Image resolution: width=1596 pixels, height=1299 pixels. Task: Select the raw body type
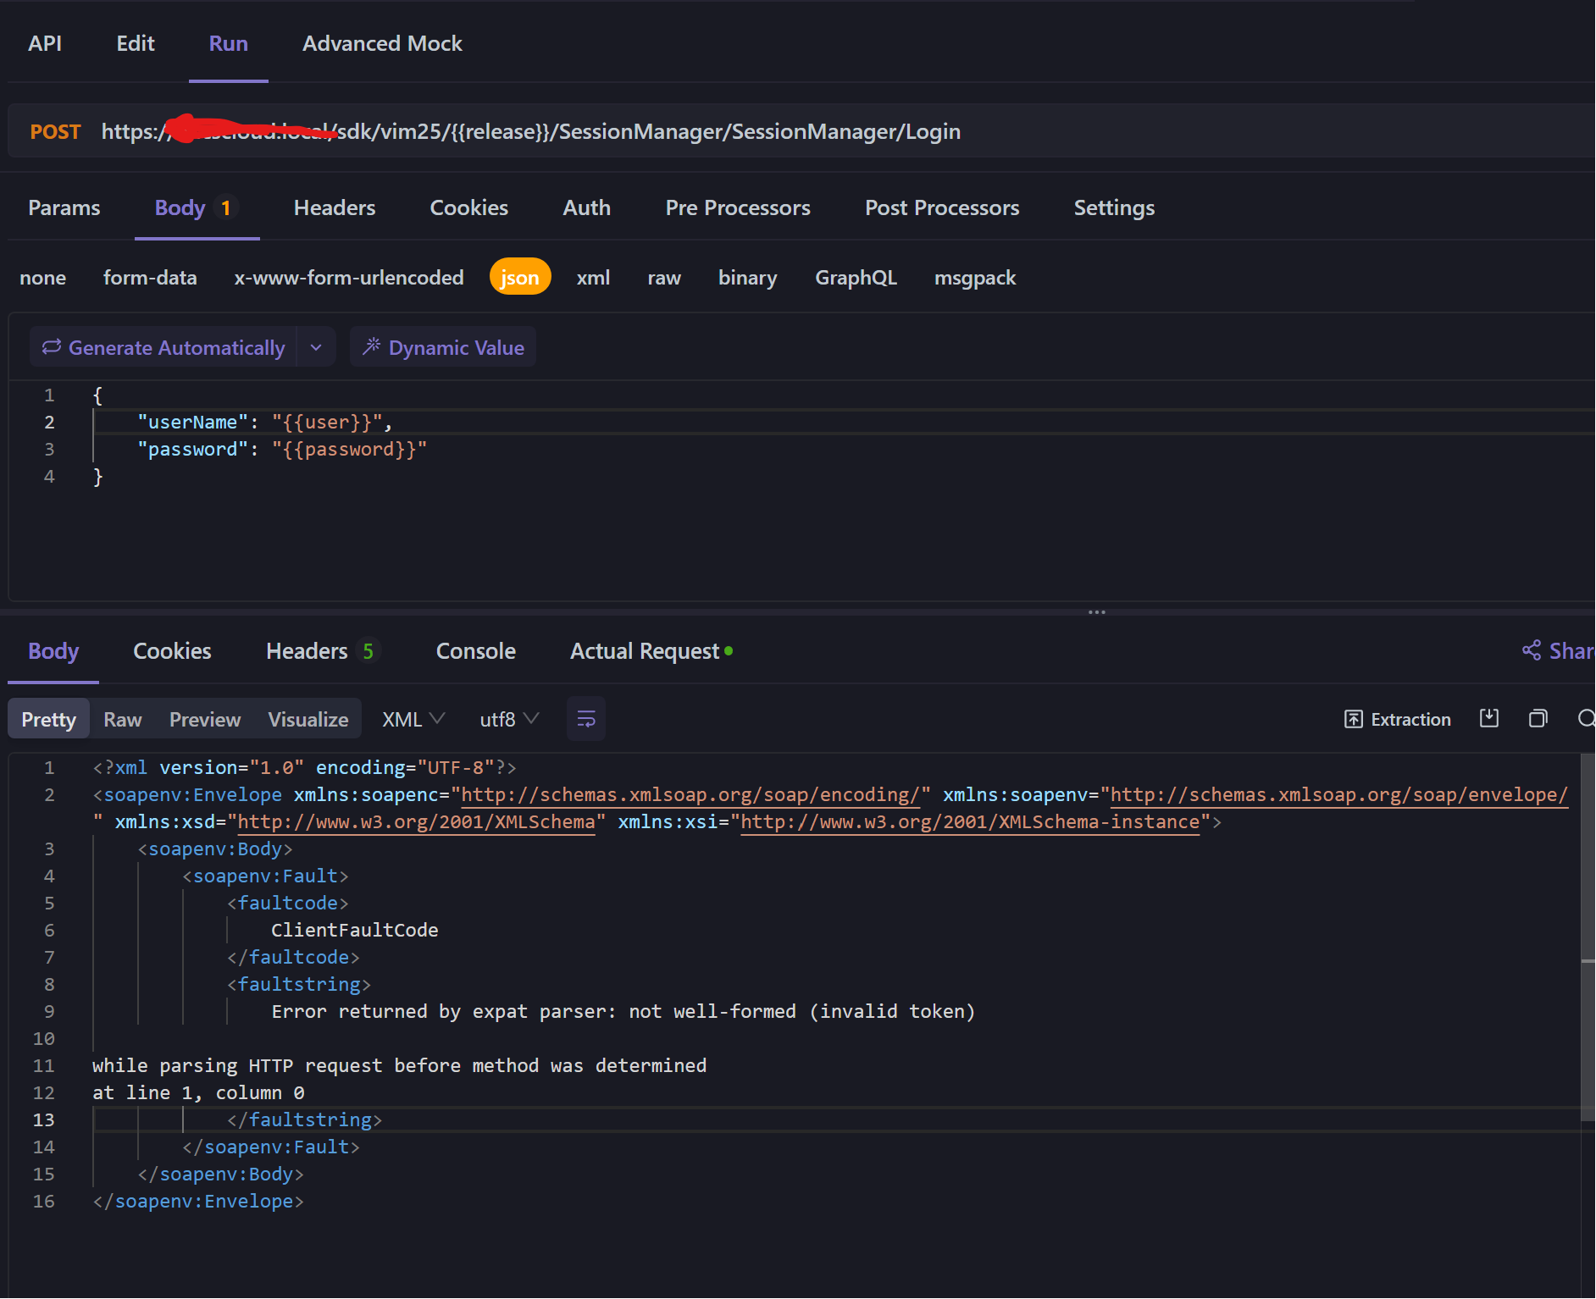[664, 278]
